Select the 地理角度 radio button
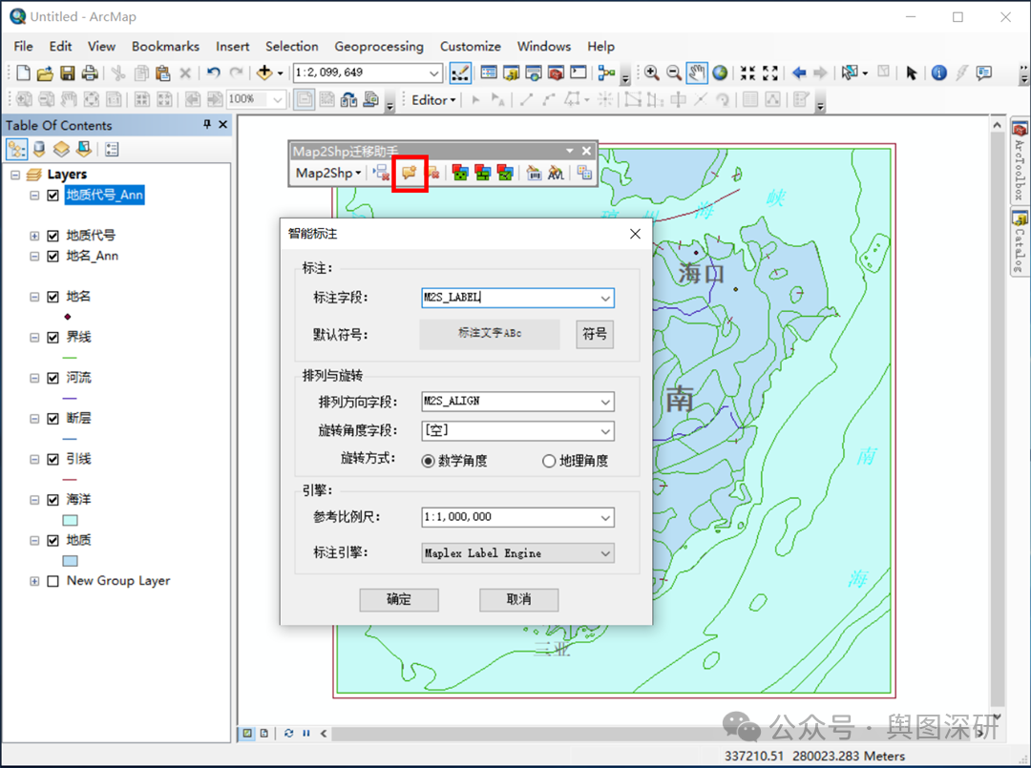 [x=549, y=461]
